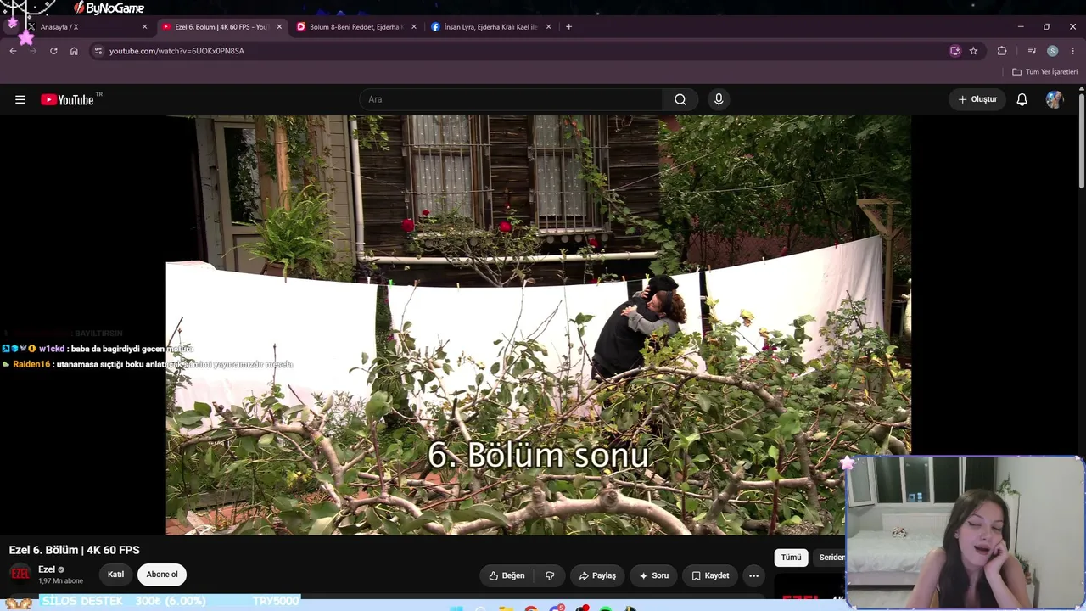Switch to the Anasayfa / X tab

tap(83, 27)
